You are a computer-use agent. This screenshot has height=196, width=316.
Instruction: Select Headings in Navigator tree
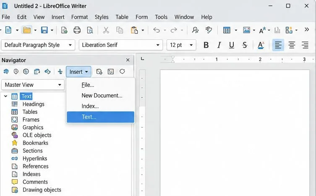[x=34, y=104]
